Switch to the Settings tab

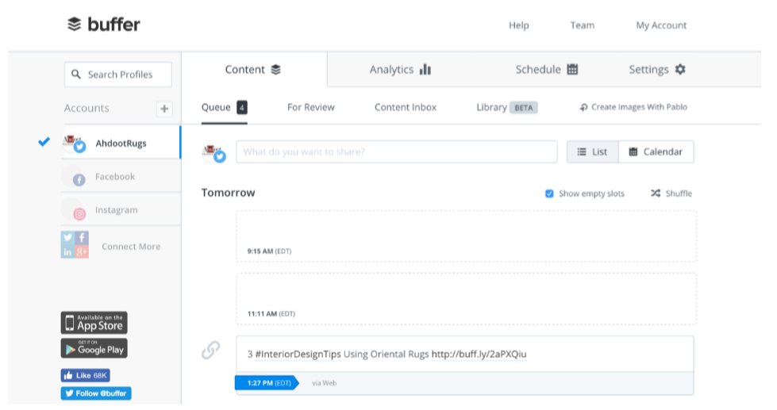pyautogui.click(x=657, y=69)
